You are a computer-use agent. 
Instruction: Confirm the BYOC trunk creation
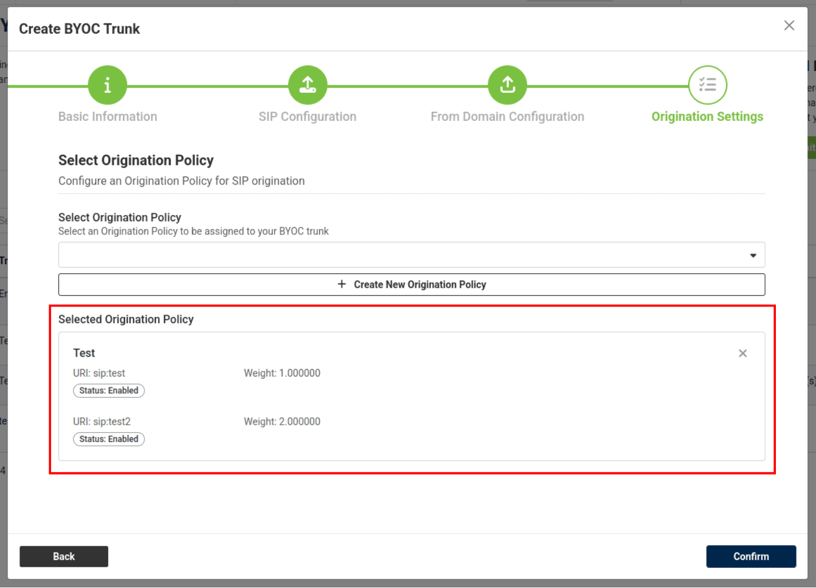pyautogui.click(x=751, y=556)
